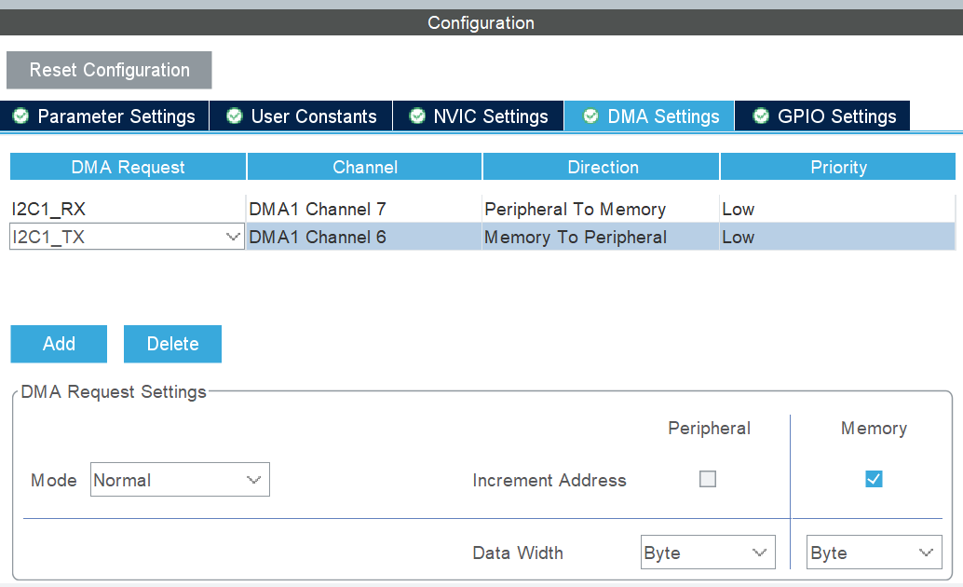
Task: Delete the selected DMA request
Action: tap(172, 344)
